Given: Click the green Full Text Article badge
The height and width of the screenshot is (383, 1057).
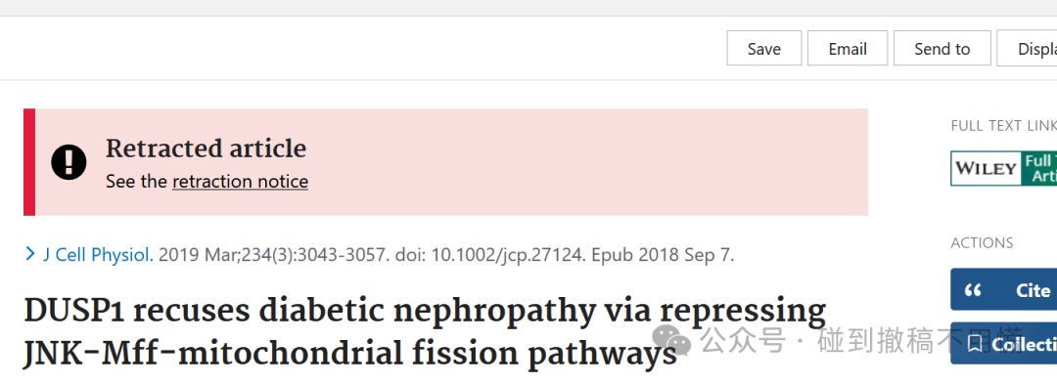Looking at the screenshot, I should pos(1038,168).
